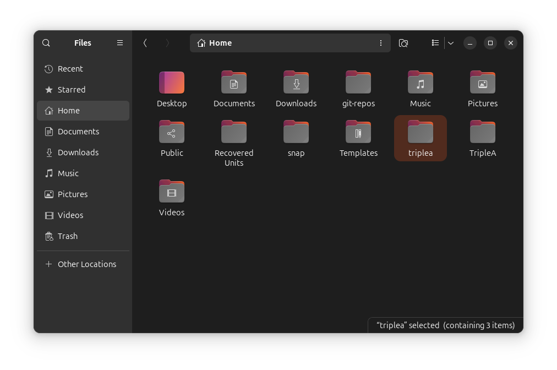Select the Recovered Units folder icon
The image size is (557, 370).
(x=234, y=132)
